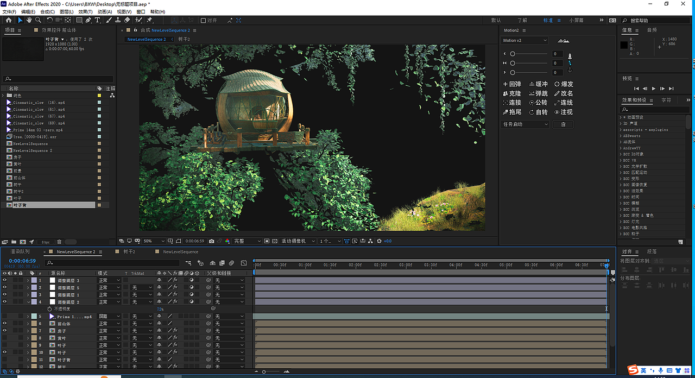Select the Selection (arrow) tool
The image size is (695, 378).
pos(21,20)
